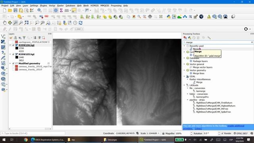254x143 pixels.
Task: Collapse Vector general group in toolbox
Action: (x=184, y=64)
